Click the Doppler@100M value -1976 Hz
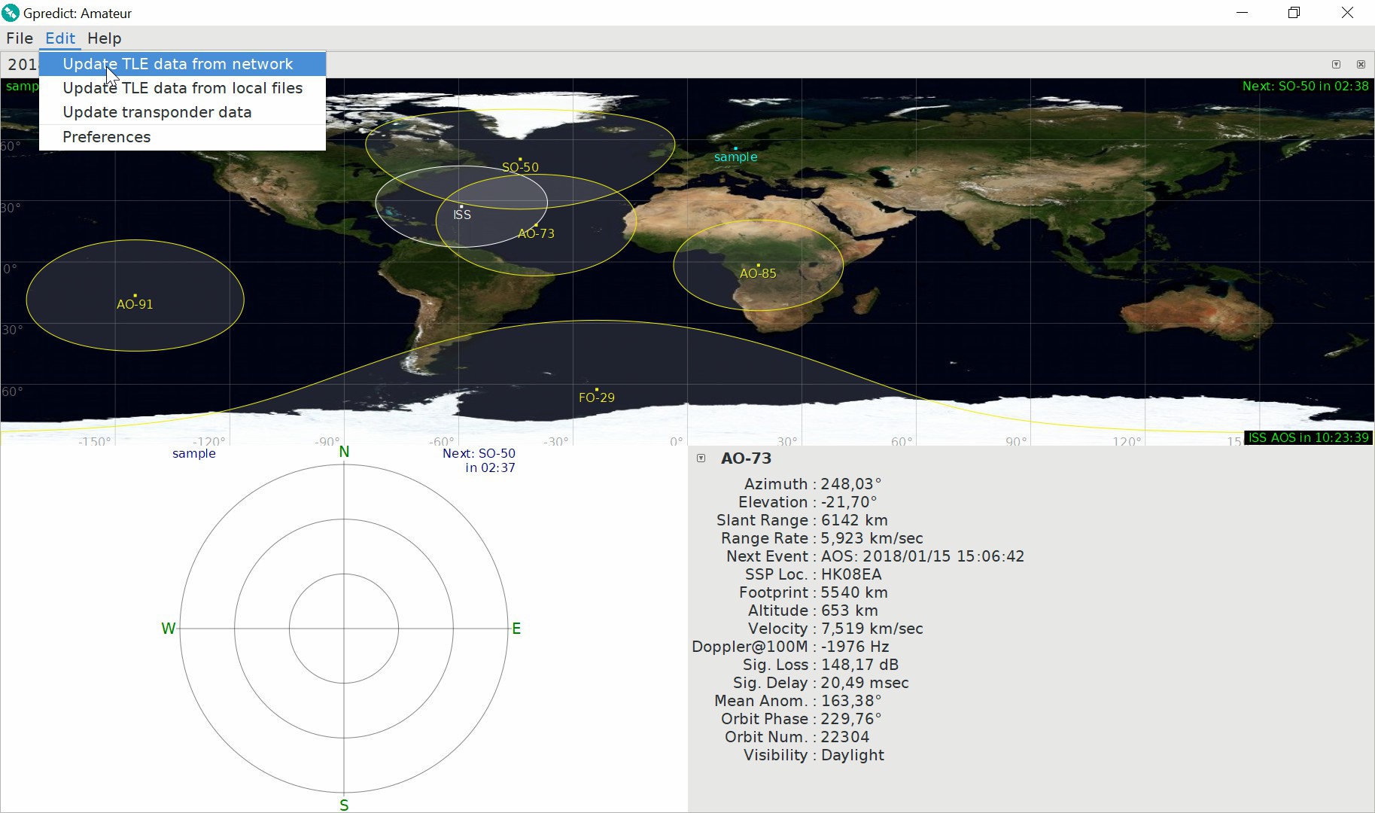This screenshot has height=813, width=1375. (x=855, y=647)
